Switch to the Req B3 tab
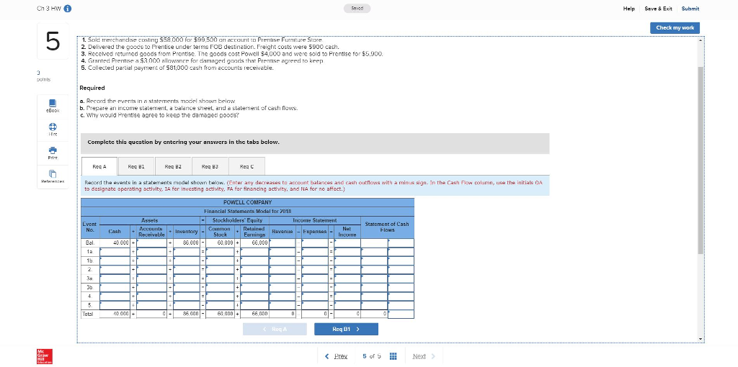Viewport: 738px width, 367px height. [x=210, y=166]
